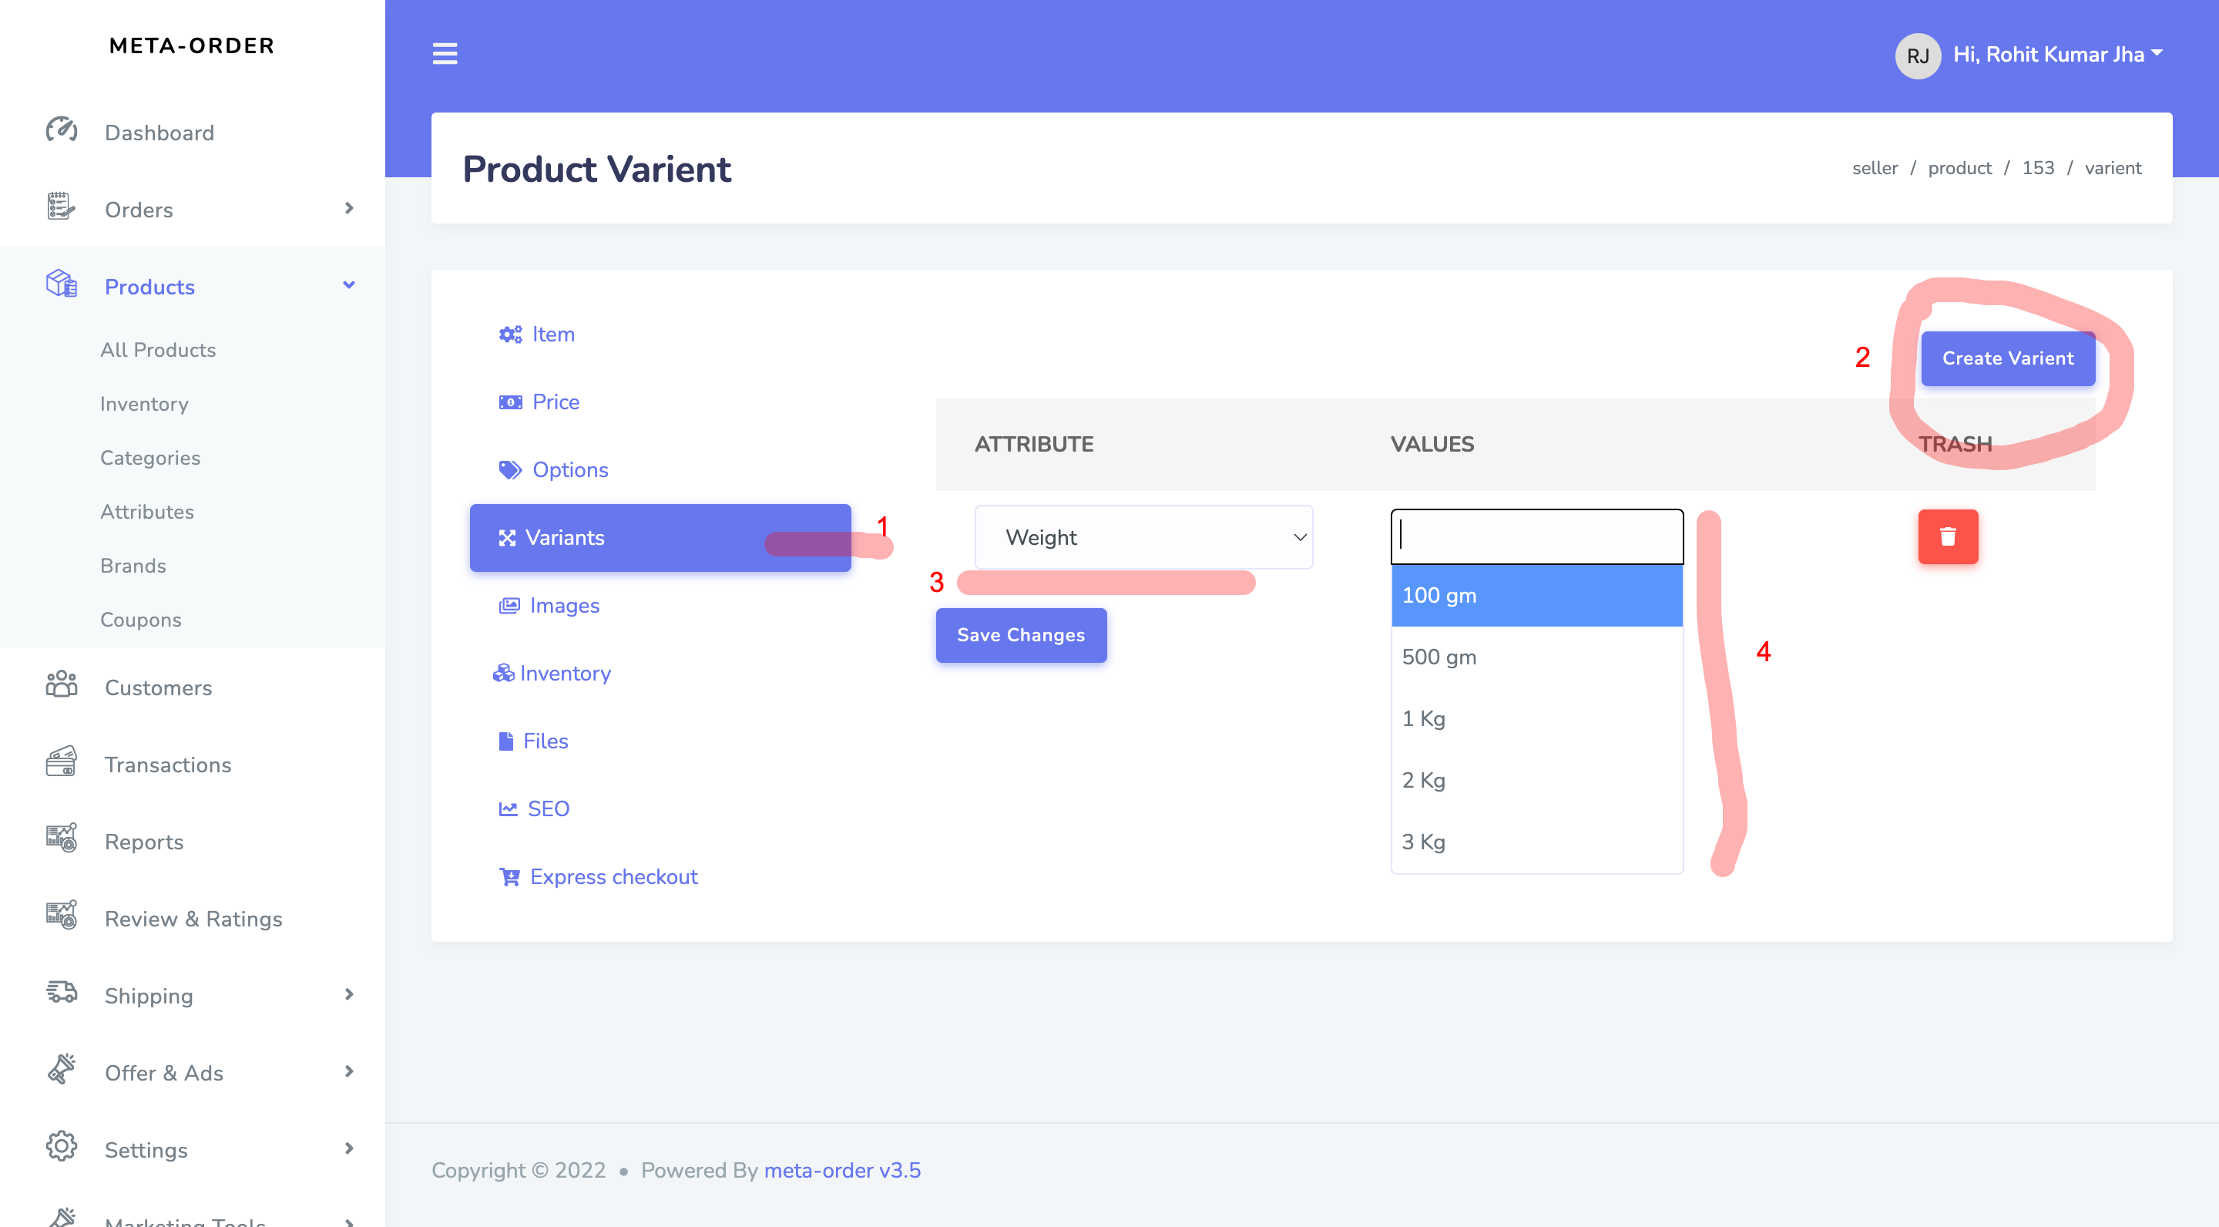Expand the Orders submenu
The height and width of the screenshot is (1227, 2219).
pos(349,209)
